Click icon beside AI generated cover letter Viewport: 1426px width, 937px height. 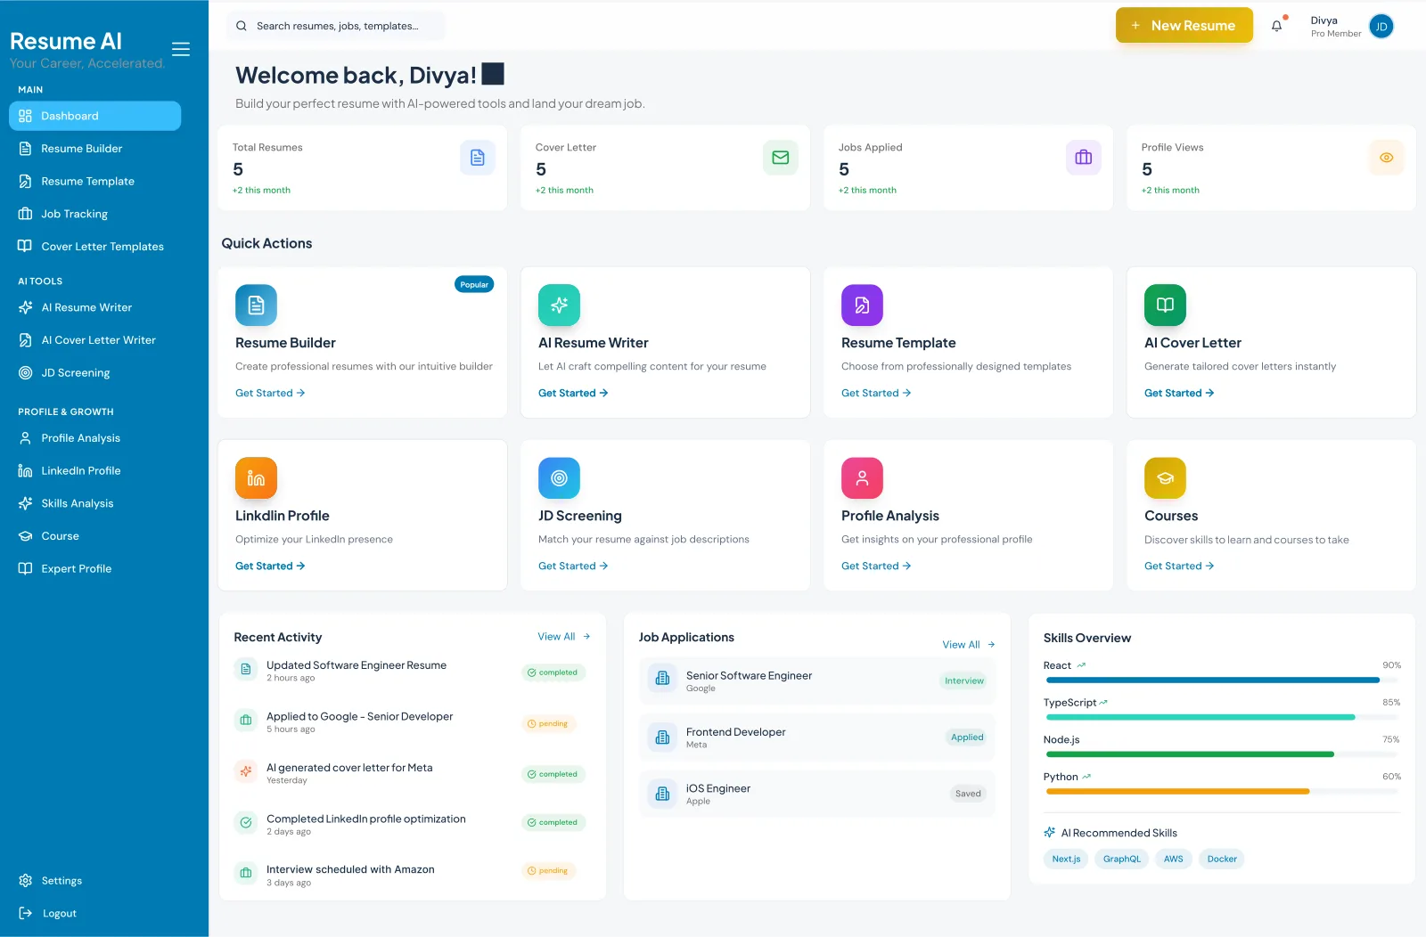tap(246, 771)
